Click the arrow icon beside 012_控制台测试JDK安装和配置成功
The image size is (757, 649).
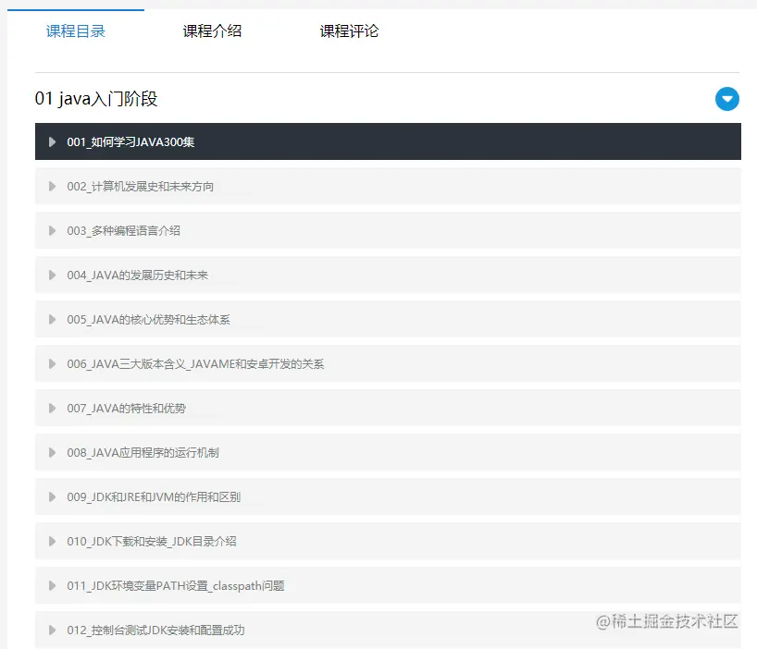tap(53, 630)
